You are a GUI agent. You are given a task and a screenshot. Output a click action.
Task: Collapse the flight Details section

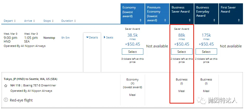(x=92, y=37)
